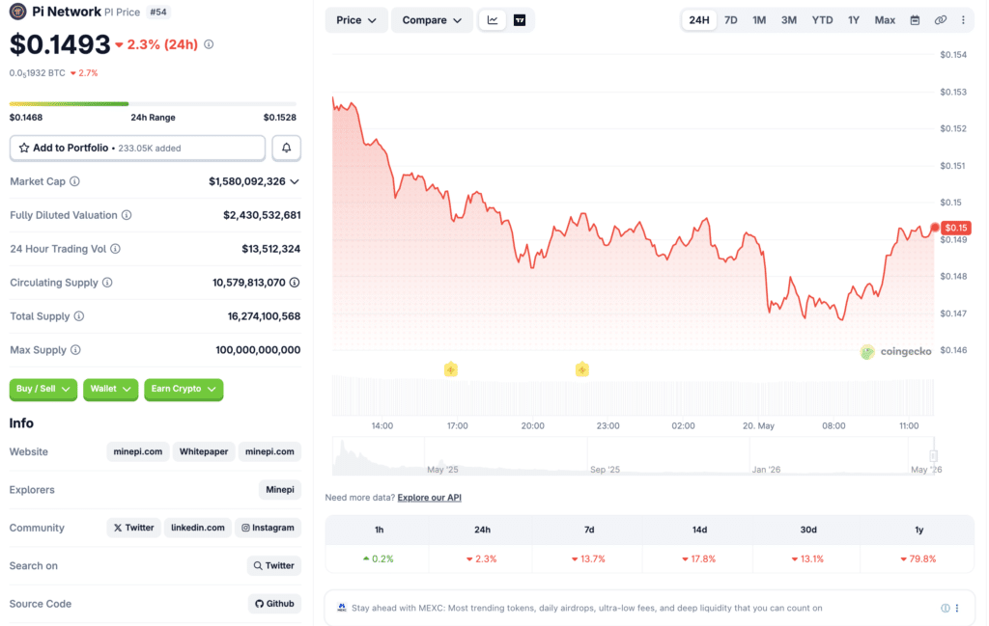This screenshot has width=989, height=626.
Task: Open the calendar date range picker
Action: coord(915,20)
